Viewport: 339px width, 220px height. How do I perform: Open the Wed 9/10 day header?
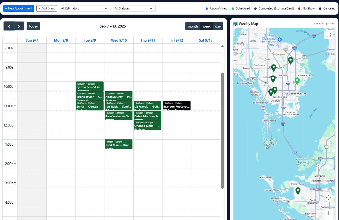[x=119, y=40]
